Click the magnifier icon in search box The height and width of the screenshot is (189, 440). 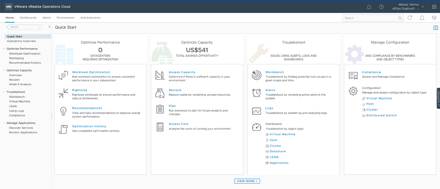(x=400, y=18)
